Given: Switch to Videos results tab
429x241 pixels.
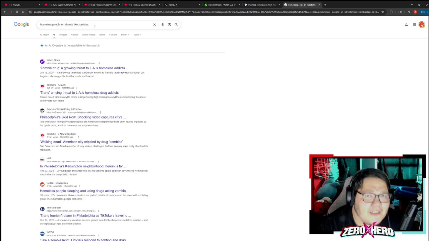Looking at the screenshot, I should click(x=74, y=34).
